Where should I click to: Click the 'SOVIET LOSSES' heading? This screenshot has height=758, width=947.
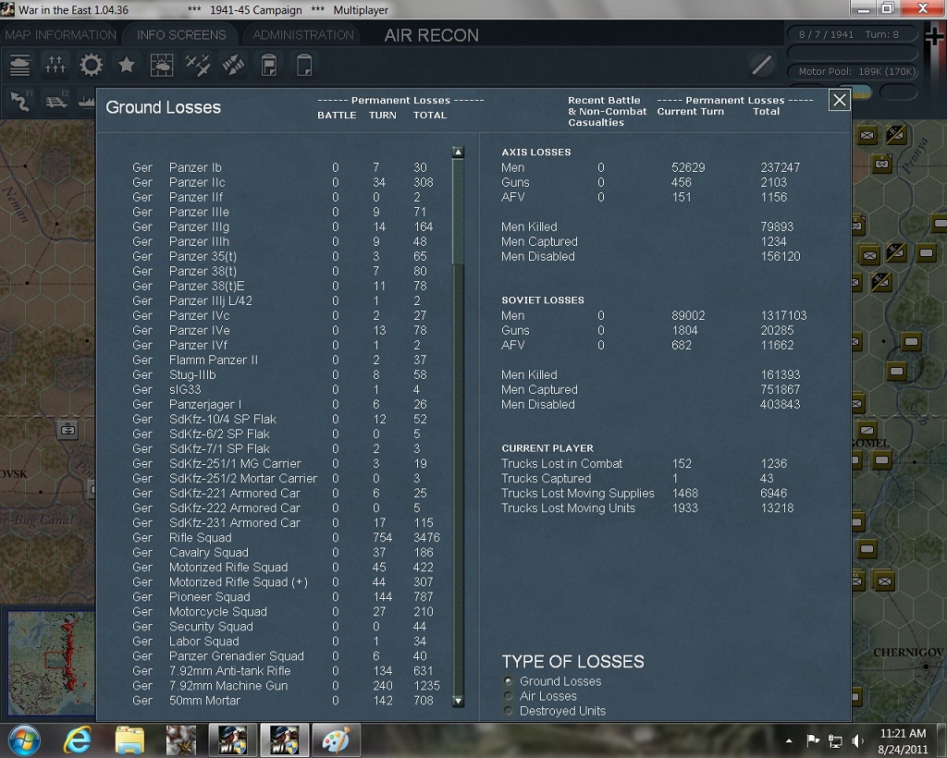[543, 300]
